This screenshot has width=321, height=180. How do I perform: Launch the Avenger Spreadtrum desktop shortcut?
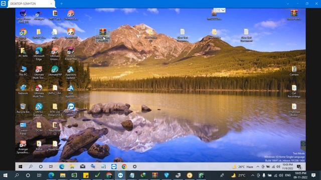pyautogui.click(x=23, y=147)
